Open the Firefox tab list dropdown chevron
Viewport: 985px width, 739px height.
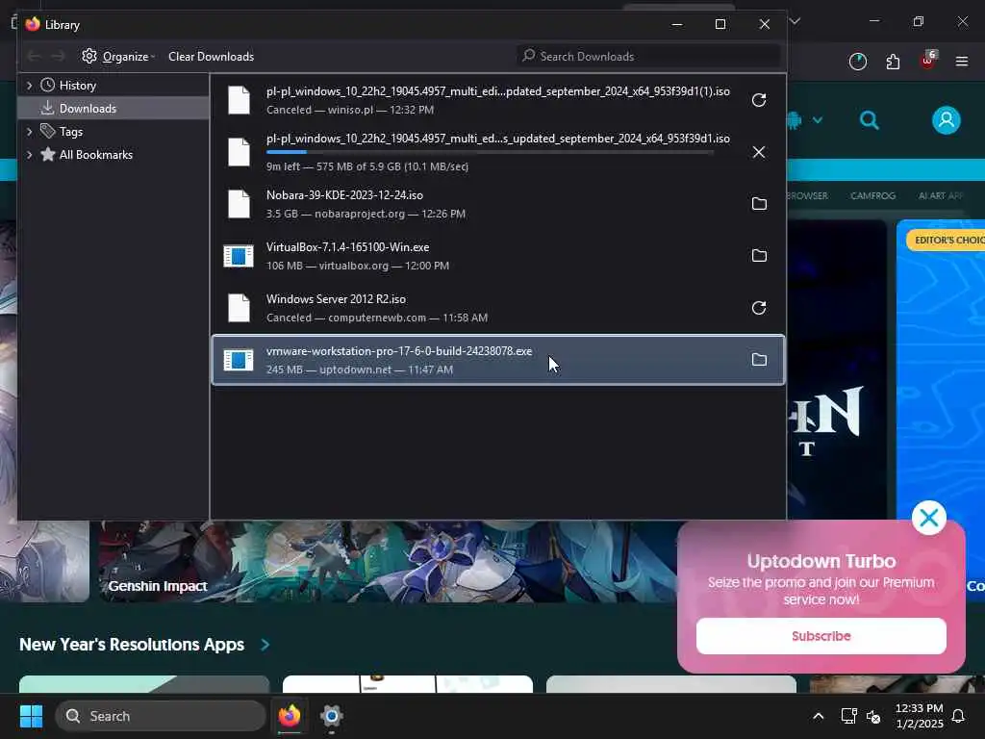point(795,22)
